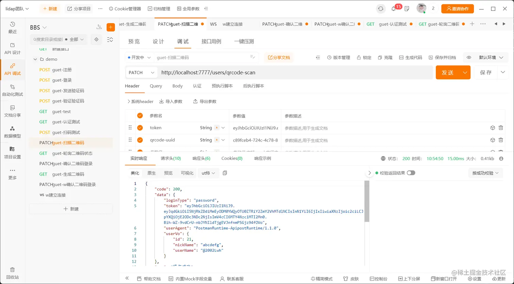Click the cube icon in the token row

493,128
